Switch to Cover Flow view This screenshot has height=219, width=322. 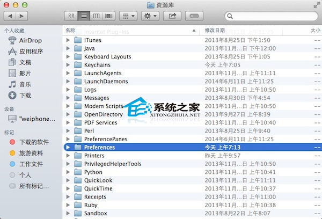click(108, 16)
